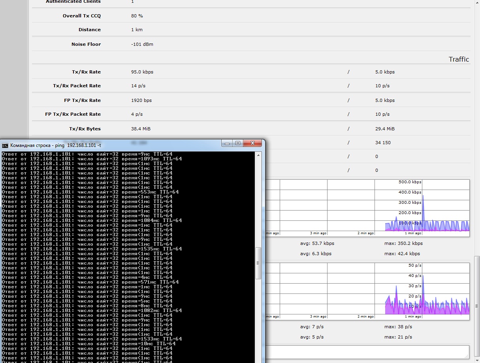480x363 pixels.
Task: Click the Command Prompt title bar text
Action: point(55,145)
